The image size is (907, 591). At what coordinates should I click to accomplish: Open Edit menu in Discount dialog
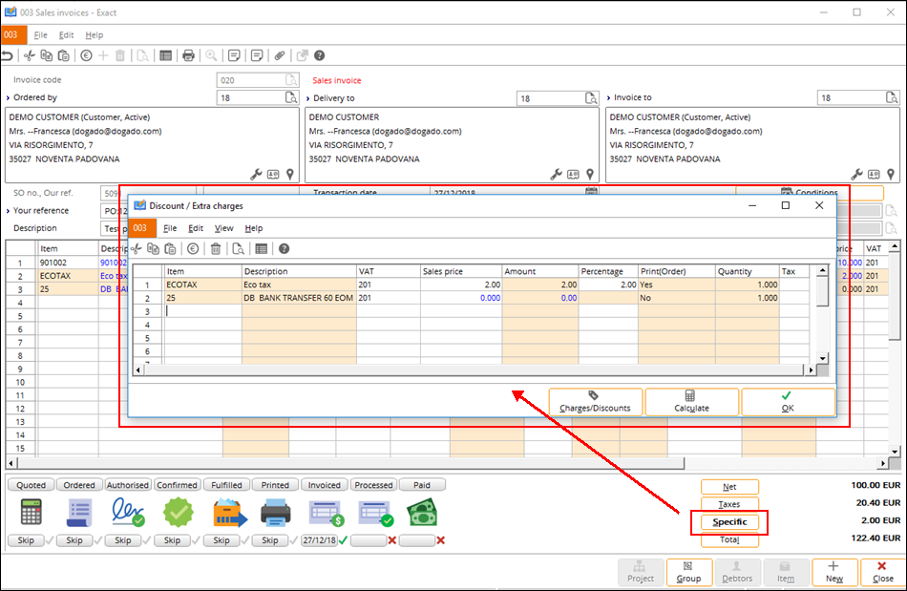[x=196, y=228]
